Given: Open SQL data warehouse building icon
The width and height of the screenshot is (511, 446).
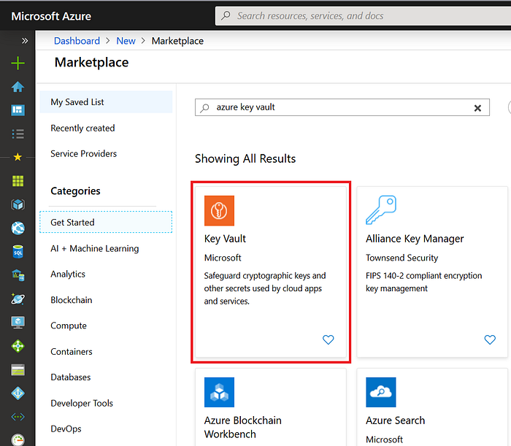Looking at the screenshot, I should (x=18, y=275).
